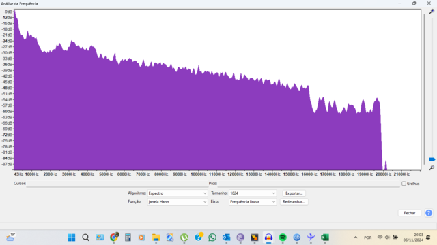Open Excel from the taskbar
Image resolution: width=437 pixels, height=245 pixels.
(325, 238)
